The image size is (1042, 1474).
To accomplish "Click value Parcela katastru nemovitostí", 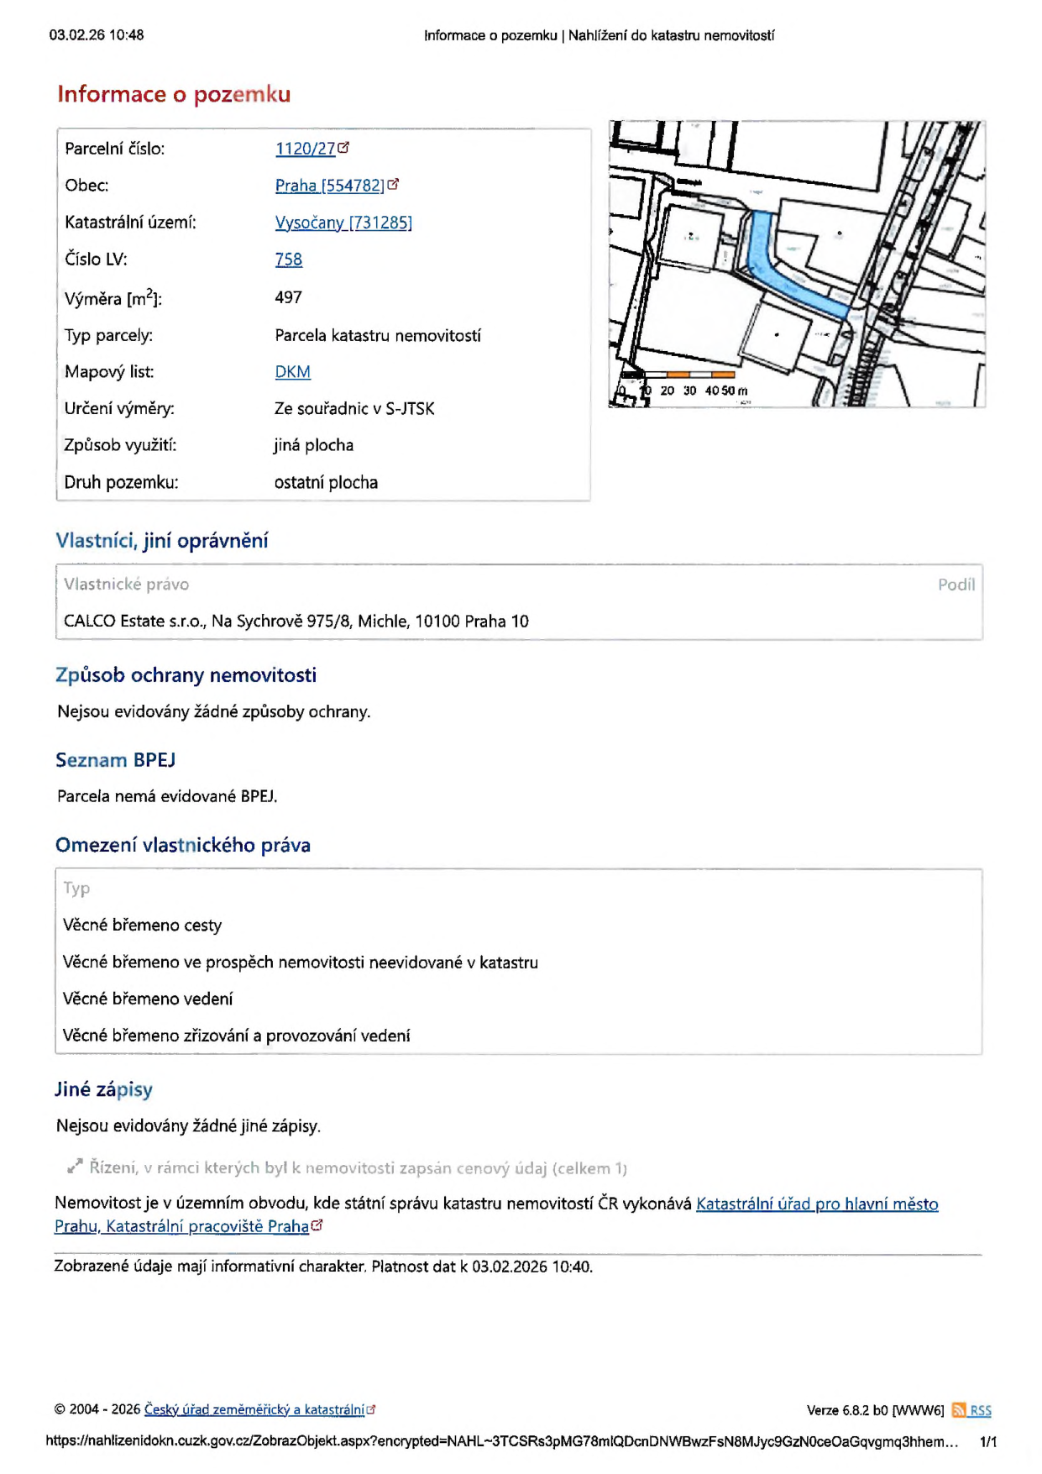I will click(378, 335).
